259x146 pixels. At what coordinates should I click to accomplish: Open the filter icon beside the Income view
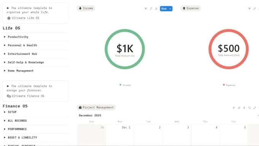[x=145, y=9]
